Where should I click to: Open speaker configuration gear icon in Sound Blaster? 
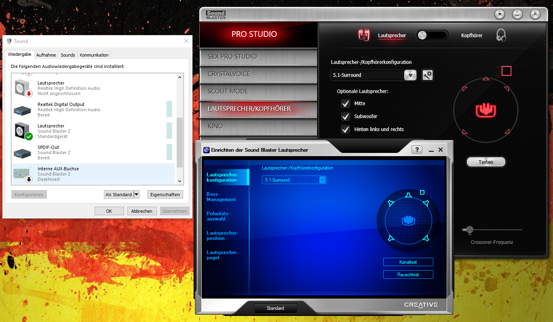point(428,75)
